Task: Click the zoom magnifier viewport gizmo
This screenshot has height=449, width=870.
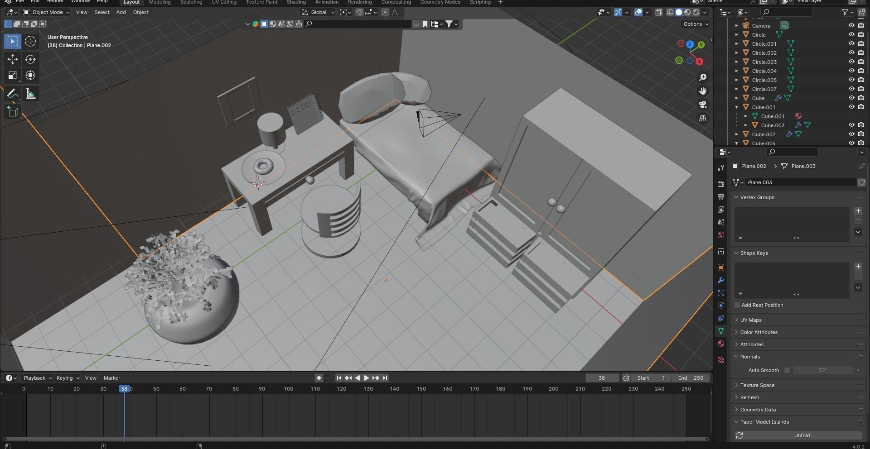Action: (703, 78)
